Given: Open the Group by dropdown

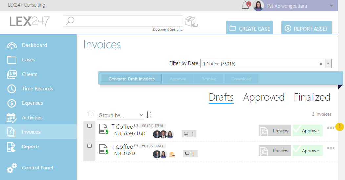Looking at the screenshot, I should point(120,115).
